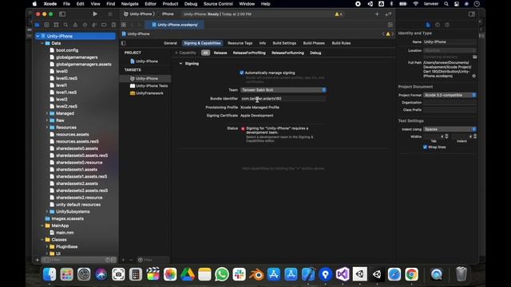Adjust the Tab width stepper
Screen dimensions: 511x287
pyautogui.click(x=446, y=136)
